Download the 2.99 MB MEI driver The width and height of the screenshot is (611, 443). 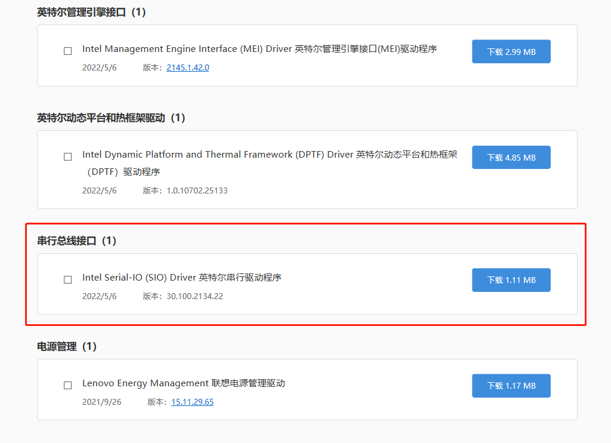coord(511,52)
